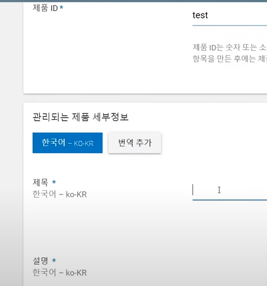Viewport: 267px width, 286px height.
Task: Click the 번역 추가 button
Action: 135,143
